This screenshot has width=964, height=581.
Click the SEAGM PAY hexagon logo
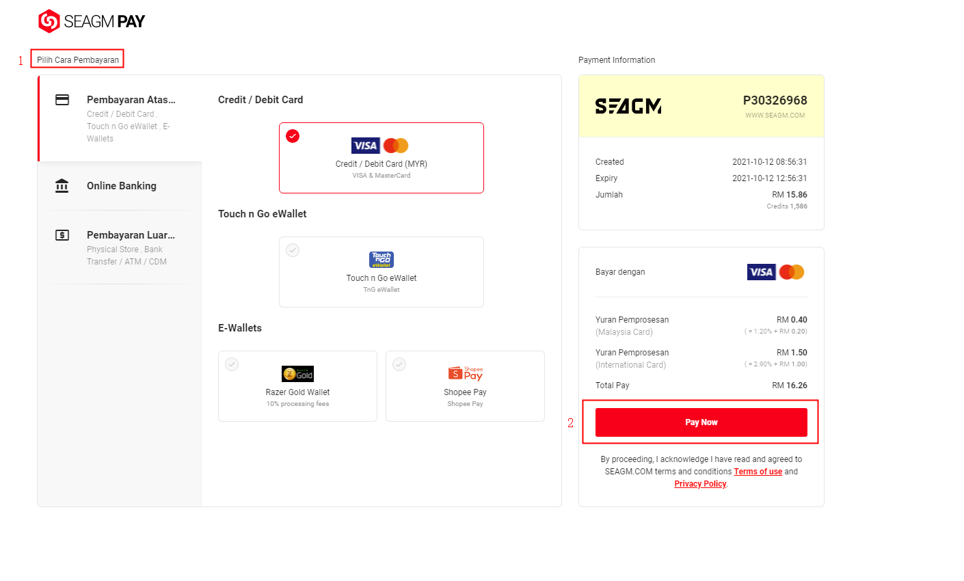tap(49, 21)
